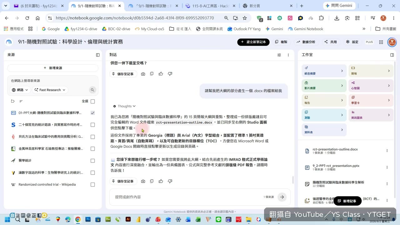Click the search magnifier in the source search box
Screen dimensions: 400x225
coord(92,90)
